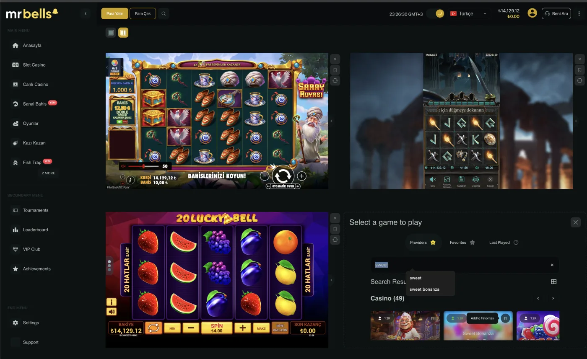Mute audio in the 20 Lucky Bell game
587x359 pixels.
[112, 311]
